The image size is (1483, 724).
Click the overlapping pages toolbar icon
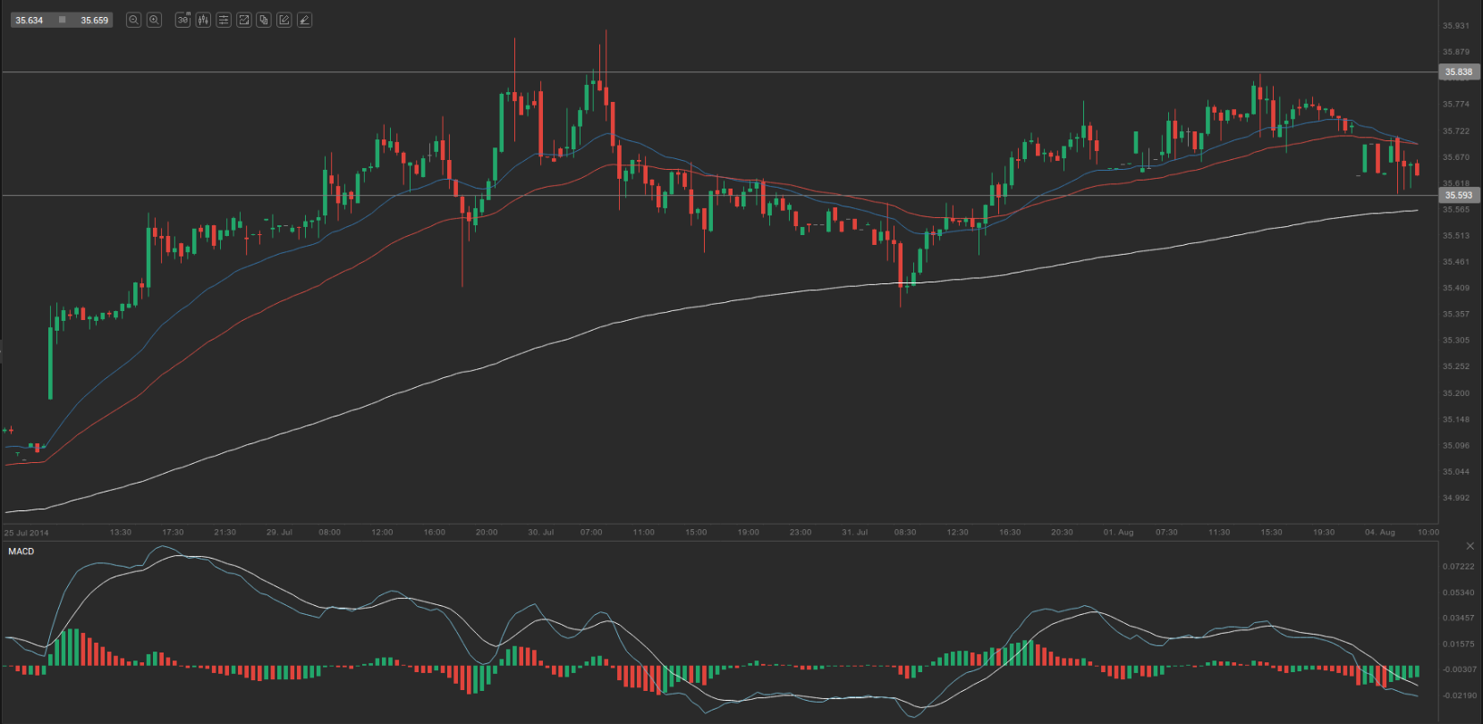(x=264, y=20)
